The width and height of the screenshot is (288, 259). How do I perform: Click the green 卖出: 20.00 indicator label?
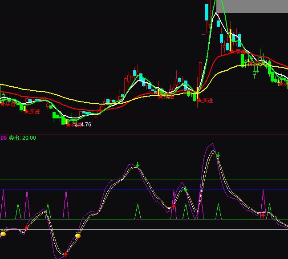(x=22, y=138)
